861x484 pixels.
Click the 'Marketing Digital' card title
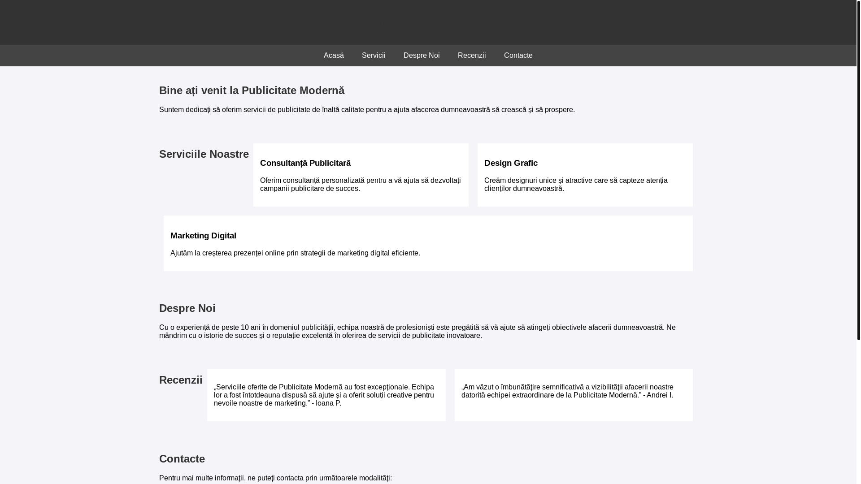click(203, 236)
